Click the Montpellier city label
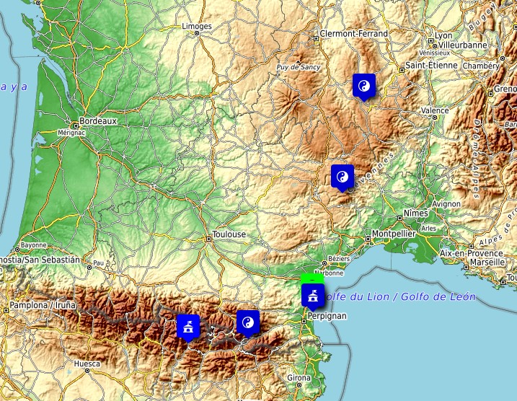The height and width of the screenshot is (401, 517). pyautogui.click(x=394, y=234)
